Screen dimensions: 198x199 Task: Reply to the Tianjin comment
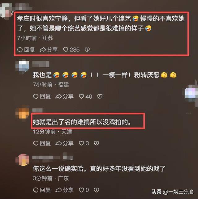[42, 143]
